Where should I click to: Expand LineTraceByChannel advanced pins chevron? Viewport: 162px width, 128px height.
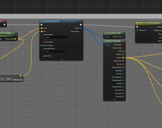tap(61, 59)
